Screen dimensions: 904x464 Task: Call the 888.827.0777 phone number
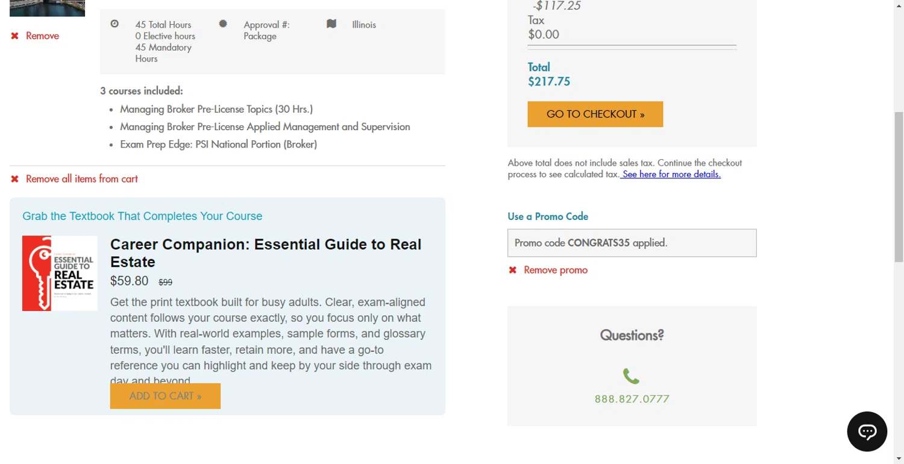tap(632, 399)
